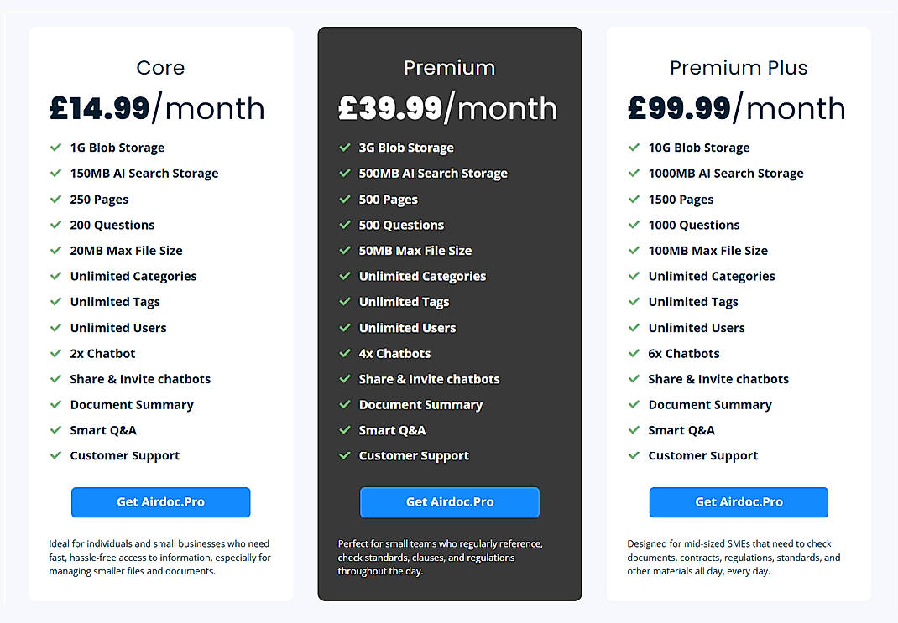Click checkmark next to Premium's Smart Q&A
This screenshot has height=623, width=898.
(344, 430)
